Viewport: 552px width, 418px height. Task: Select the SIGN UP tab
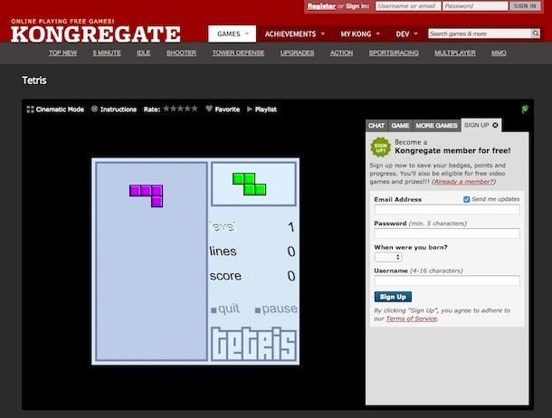(x=476, y=125)
